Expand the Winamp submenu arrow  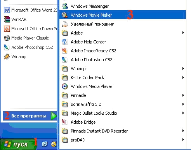183,69
